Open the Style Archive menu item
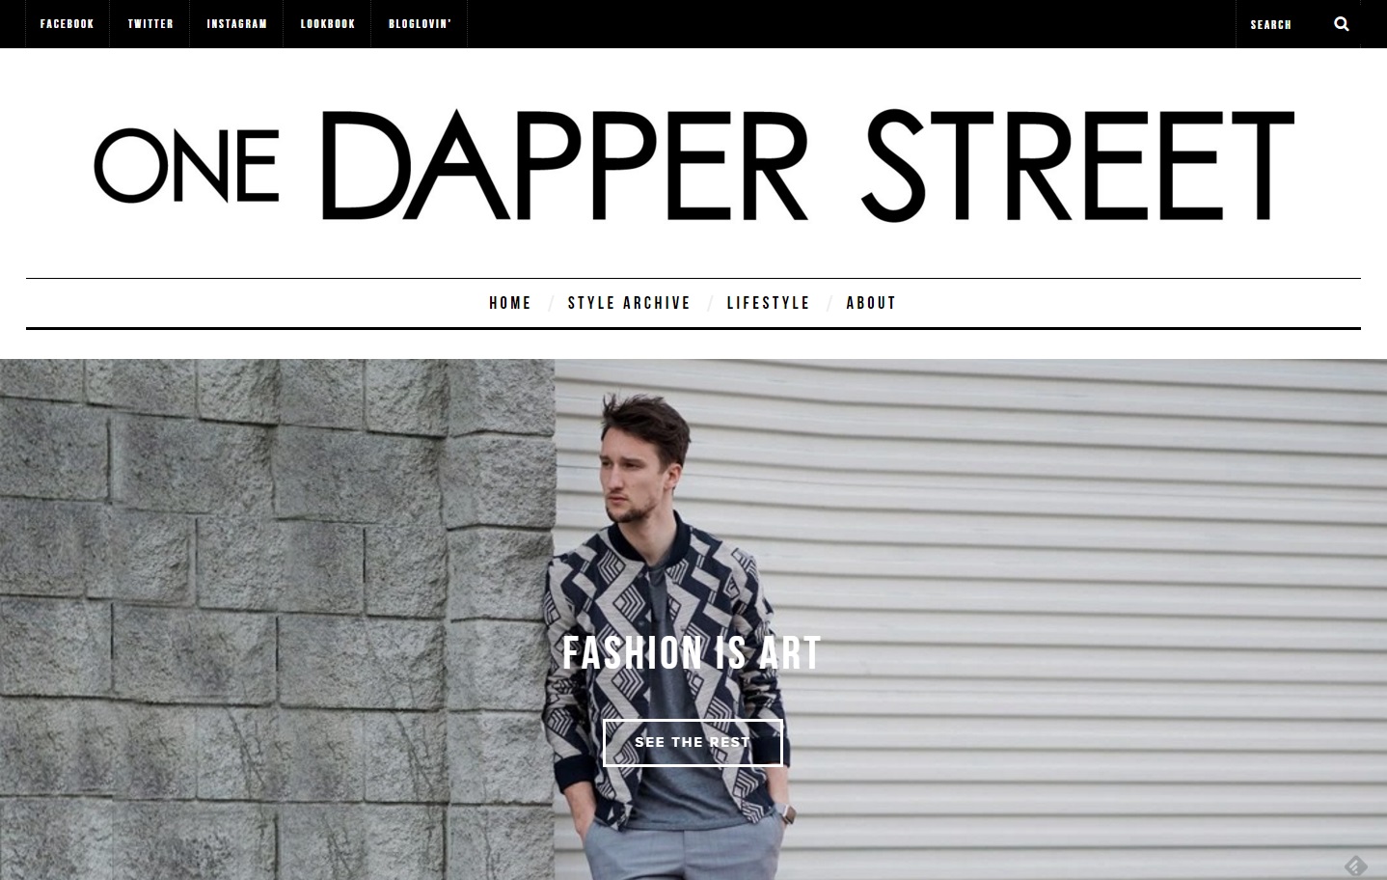1387x880 pixels. pyautogui.click(x=629, y=303)
